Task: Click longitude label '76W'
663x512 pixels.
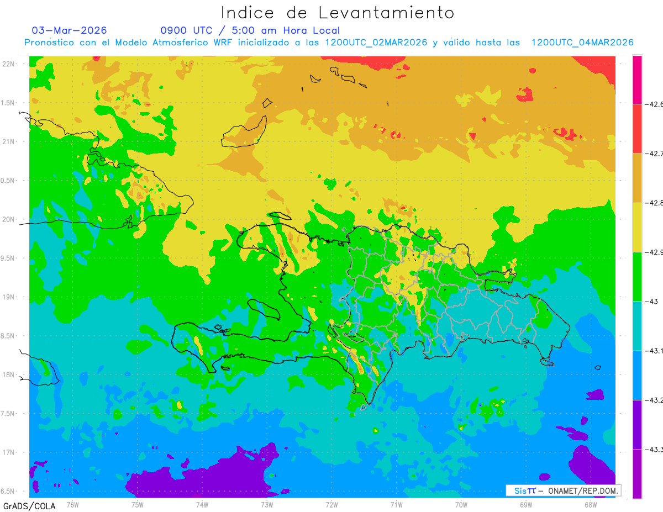Action: point(72,504)
